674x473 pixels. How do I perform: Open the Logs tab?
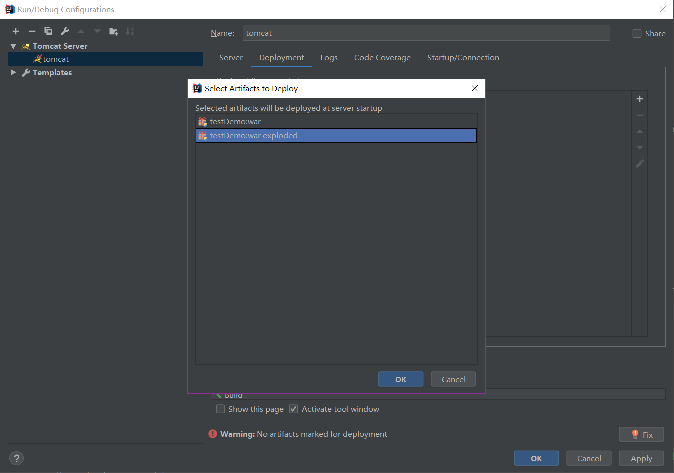[x=329, y=58]
